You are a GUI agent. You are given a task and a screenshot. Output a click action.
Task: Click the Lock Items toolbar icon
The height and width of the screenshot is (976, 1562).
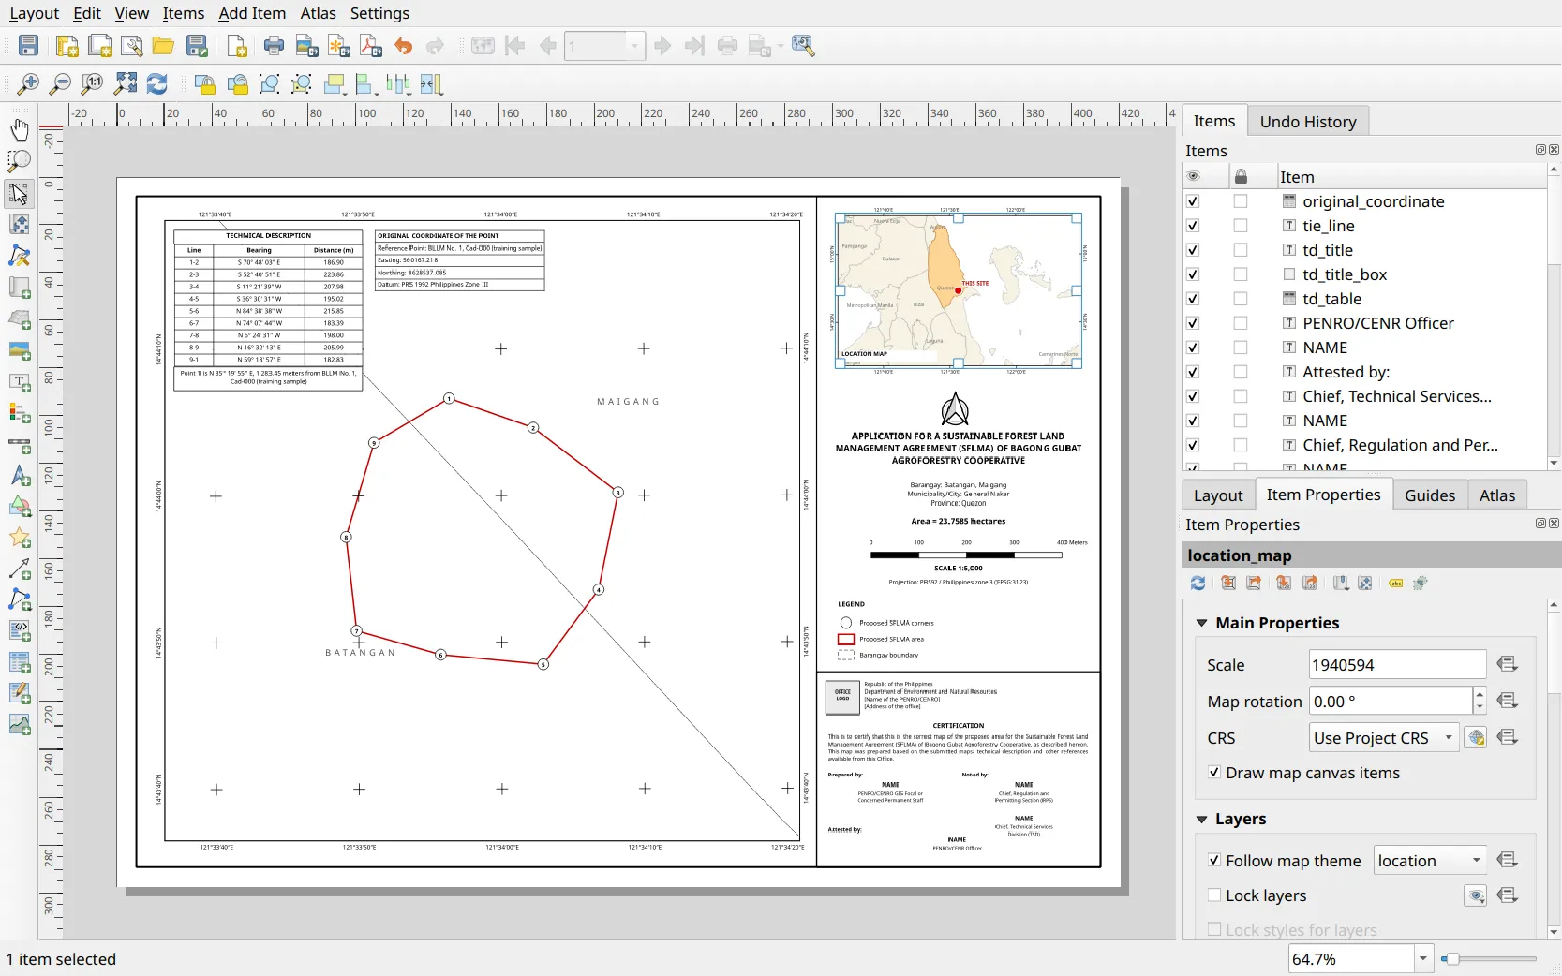pyautogui.click(x=204, y=84)
